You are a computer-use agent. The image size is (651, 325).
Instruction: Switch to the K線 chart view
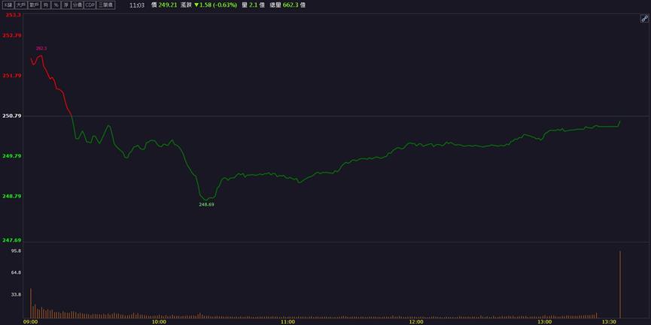point(8,5)
